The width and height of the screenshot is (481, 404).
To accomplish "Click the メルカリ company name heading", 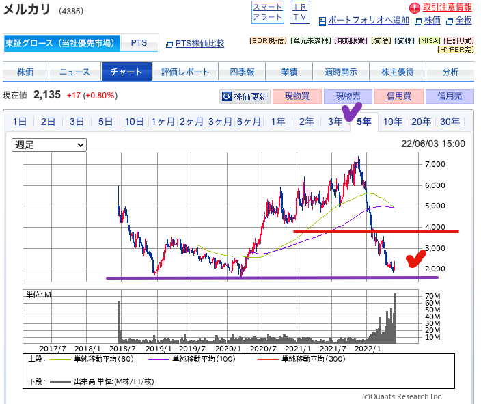I will [27, 10].
